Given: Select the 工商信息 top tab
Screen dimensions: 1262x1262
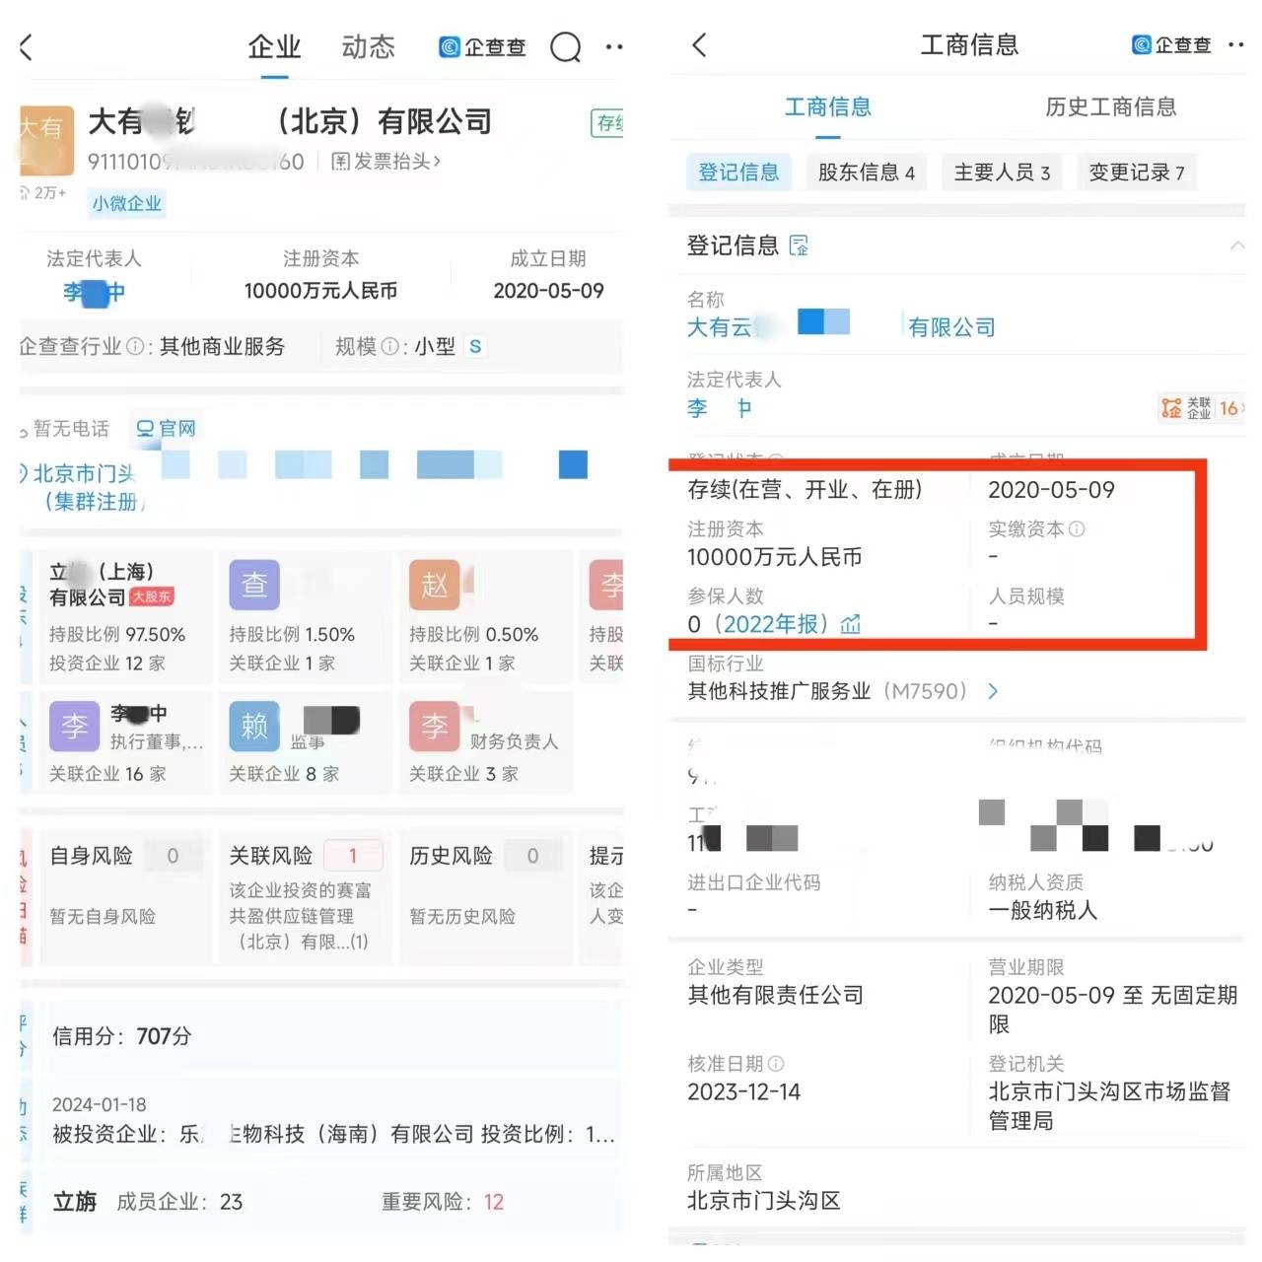Looking at the screenshot, I should [x=828, y=106].
